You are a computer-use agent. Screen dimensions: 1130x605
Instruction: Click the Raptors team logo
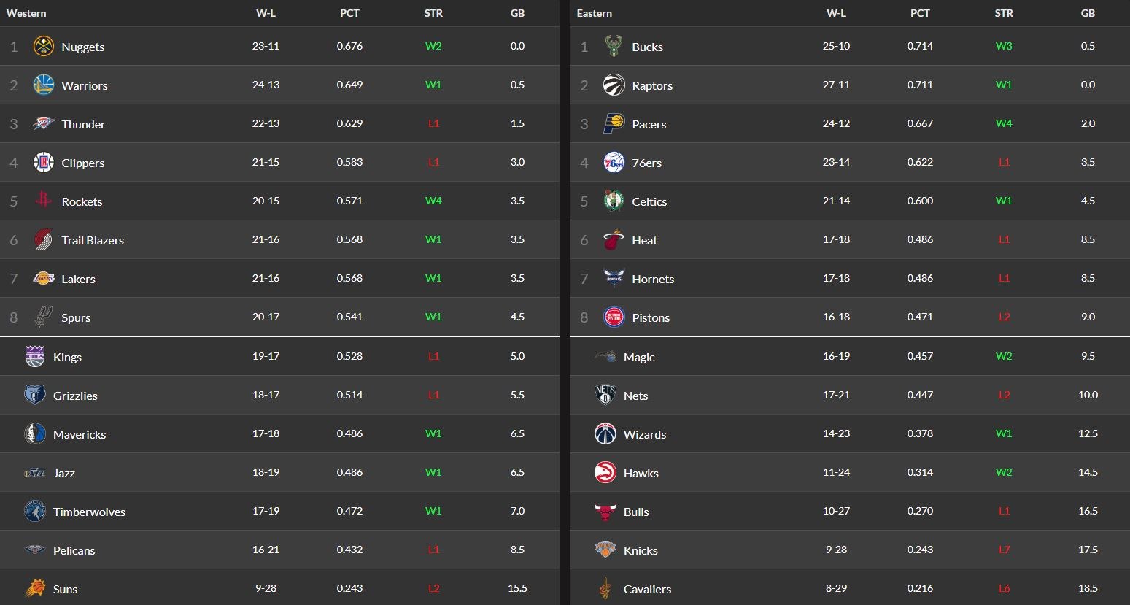(x=614, y=85)
